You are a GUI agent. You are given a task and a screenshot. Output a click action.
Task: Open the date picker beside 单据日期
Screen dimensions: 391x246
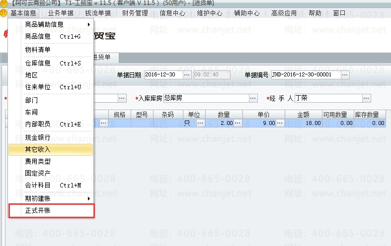click(x=187, y=75)
